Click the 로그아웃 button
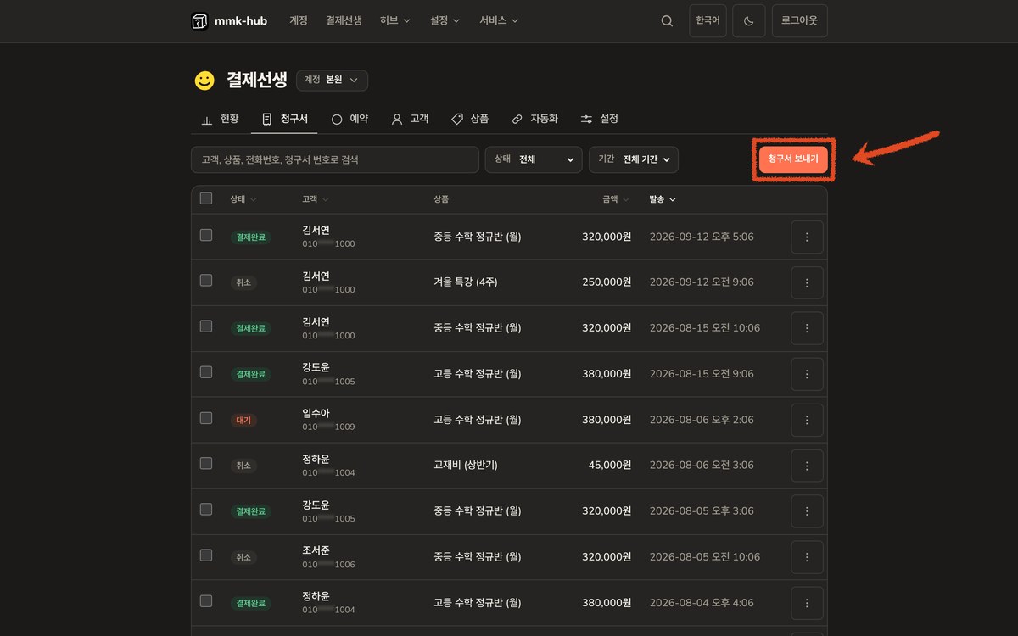Viewport: 1018px width, 636px height. (x=800, y=21)
